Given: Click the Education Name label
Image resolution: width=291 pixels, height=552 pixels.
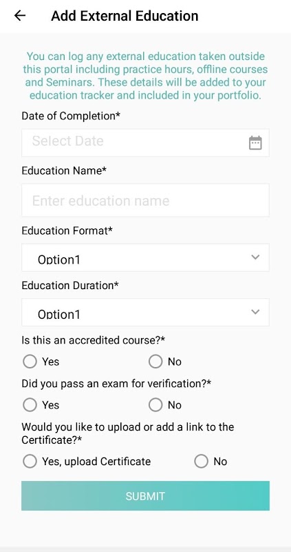Looking at the screenshot, I should (x=64, y=170).
